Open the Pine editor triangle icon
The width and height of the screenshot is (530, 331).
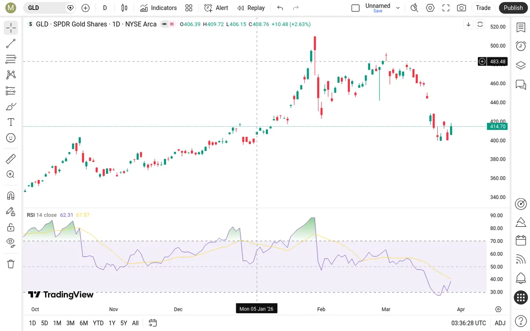click(x=521, y=222)
